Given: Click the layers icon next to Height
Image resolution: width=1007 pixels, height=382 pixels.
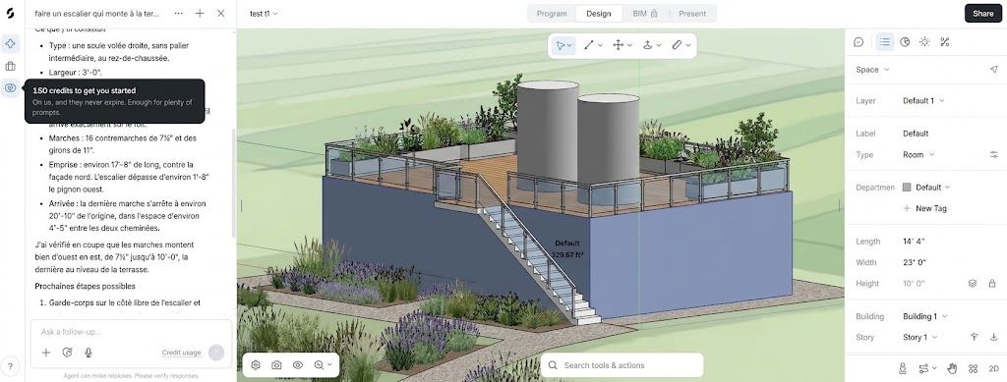Looking at the screenshot, I should point(973,283).
